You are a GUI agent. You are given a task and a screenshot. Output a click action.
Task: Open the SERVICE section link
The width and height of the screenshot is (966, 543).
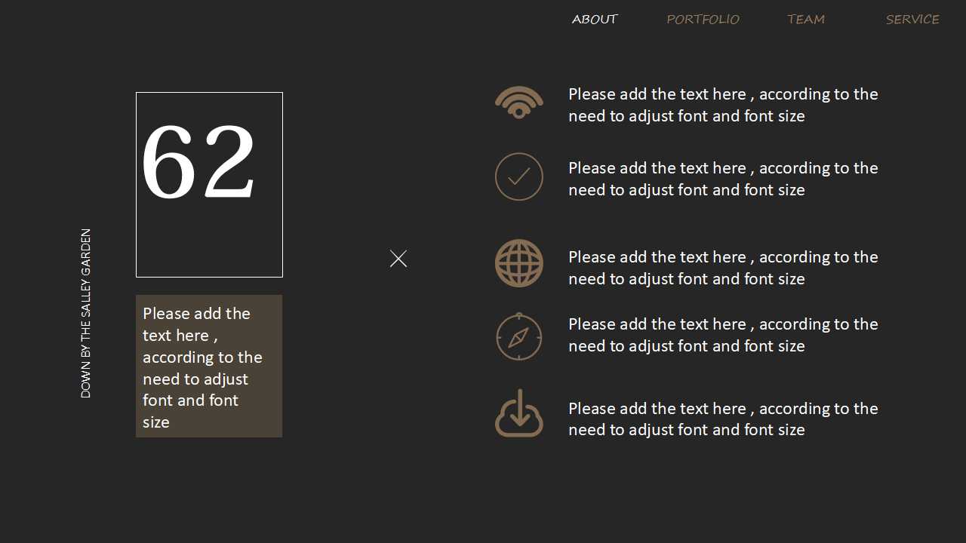912,20
